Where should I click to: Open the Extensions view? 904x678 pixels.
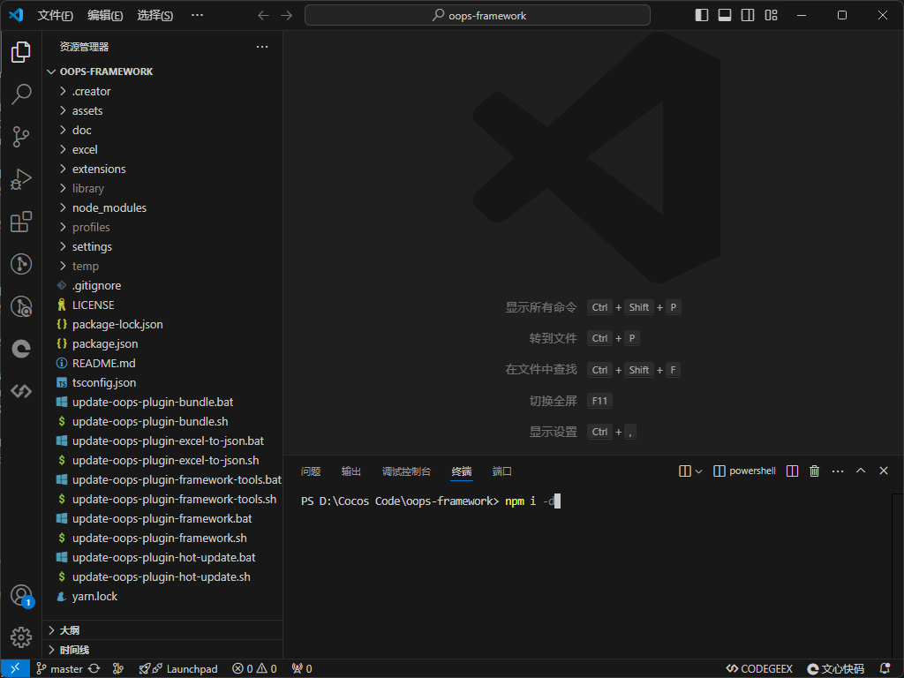tap(21, 222)
